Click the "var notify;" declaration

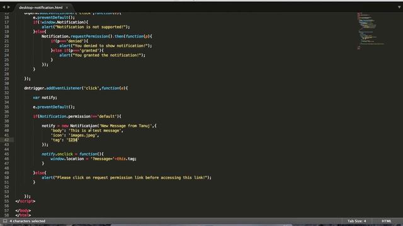pos(45,98)
